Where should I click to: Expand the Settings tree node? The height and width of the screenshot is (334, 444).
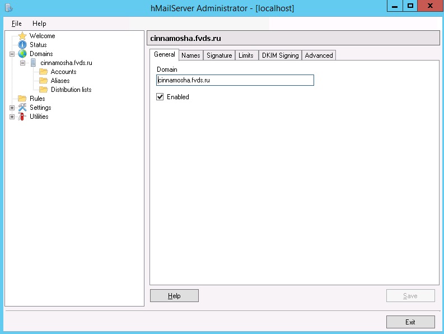[12, 108]
